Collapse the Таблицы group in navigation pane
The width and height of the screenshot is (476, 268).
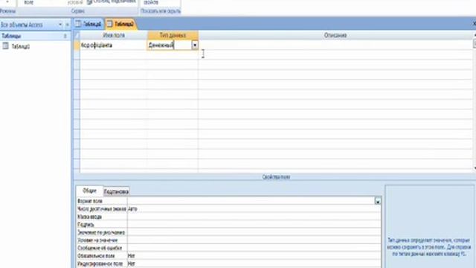pyautogui.click(x=65, y=36)
